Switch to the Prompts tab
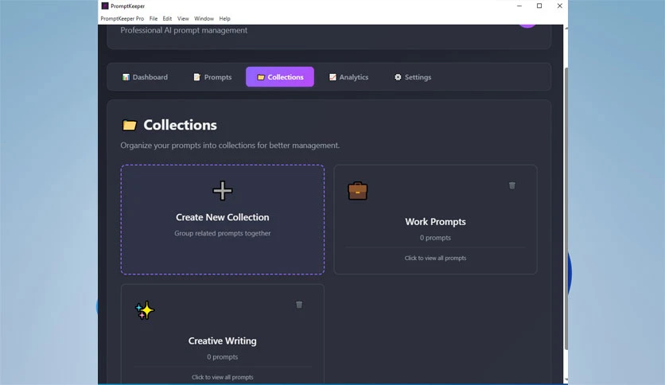 pos(212,77)
